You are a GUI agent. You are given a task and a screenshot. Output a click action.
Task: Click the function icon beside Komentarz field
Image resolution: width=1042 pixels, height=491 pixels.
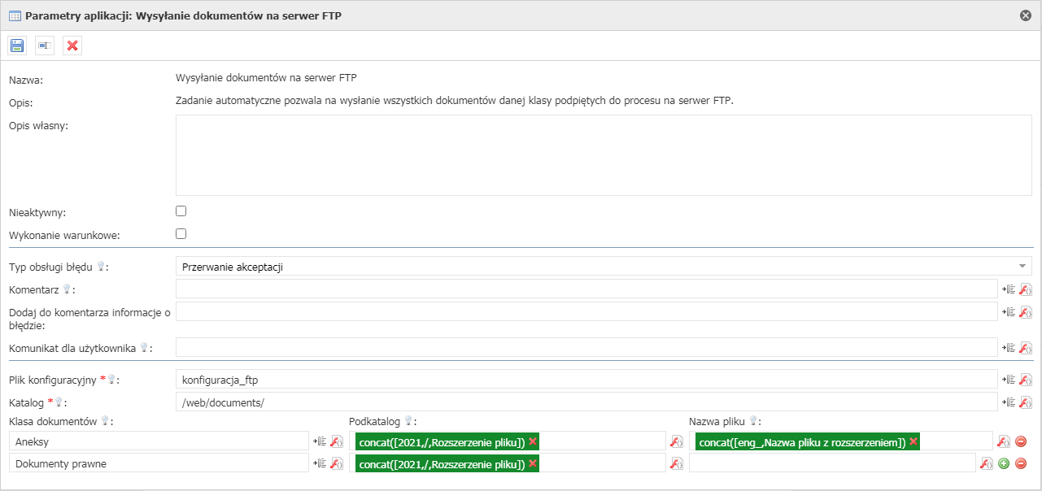pos(1025,289)
